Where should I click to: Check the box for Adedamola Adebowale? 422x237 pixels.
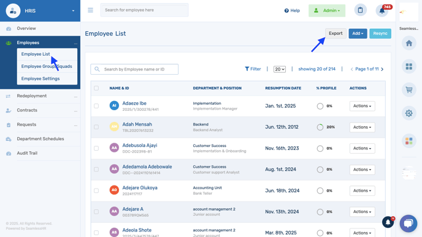96,169
